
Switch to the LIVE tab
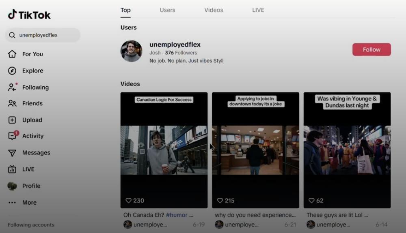click(x=258, y=10)
